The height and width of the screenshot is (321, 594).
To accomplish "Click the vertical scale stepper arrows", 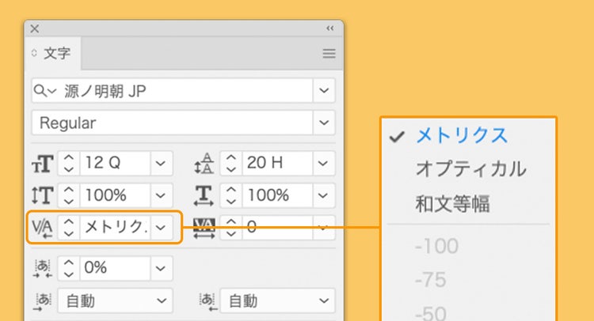I will click(69, 195).
